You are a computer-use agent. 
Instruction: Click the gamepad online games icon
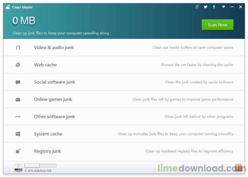click(18, 99)
